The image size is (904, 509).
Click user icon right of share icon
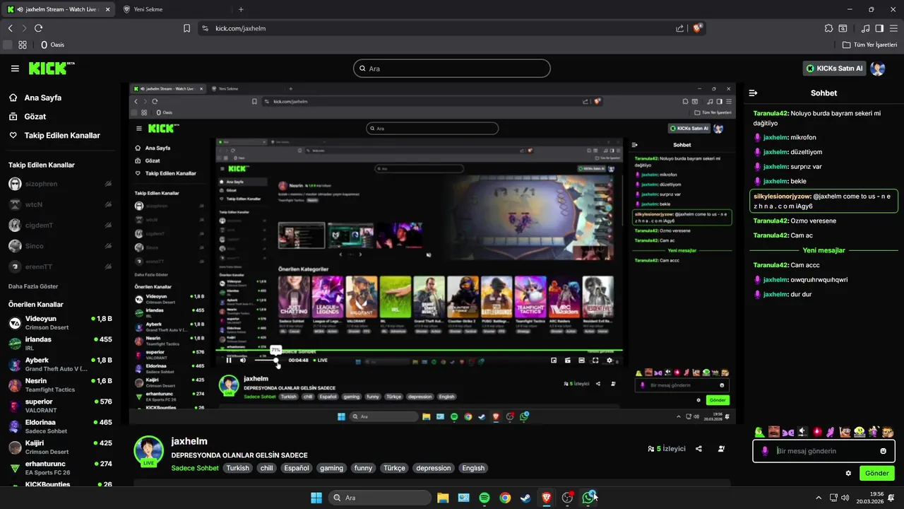point(721,449)
